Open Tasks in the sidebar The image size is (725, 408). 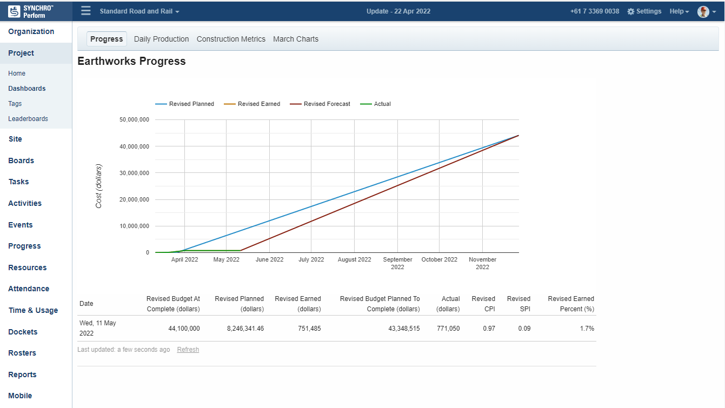(18, 182)
